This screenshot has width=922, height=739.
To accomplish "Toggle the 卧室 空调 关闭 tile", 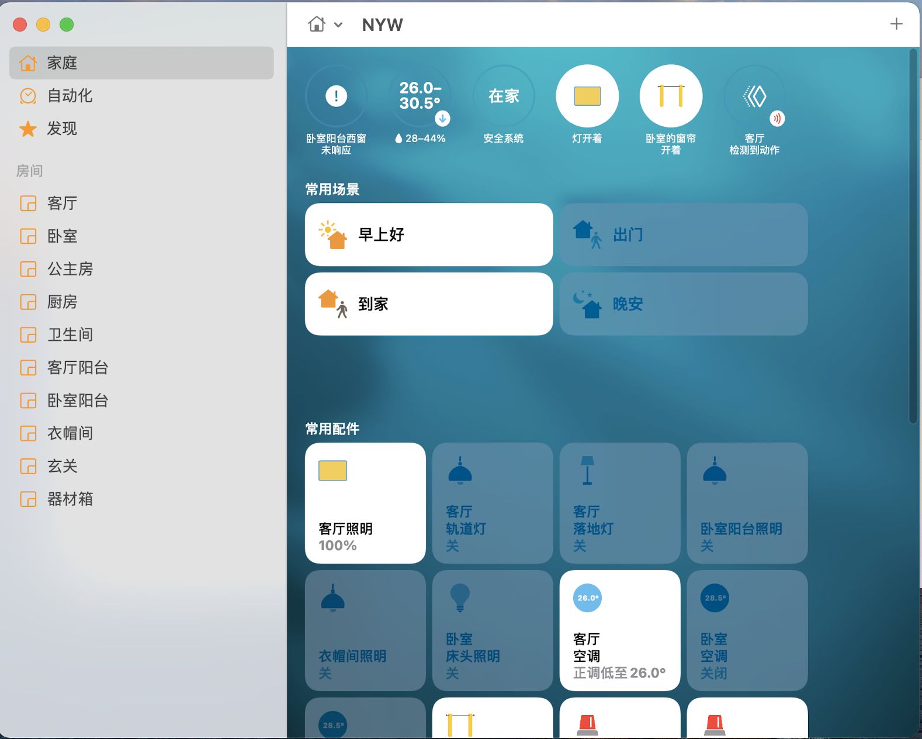I will coord(747,630).
